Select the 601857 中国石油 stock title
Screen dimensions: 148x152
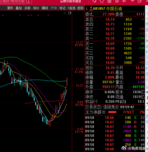[108, 9]
